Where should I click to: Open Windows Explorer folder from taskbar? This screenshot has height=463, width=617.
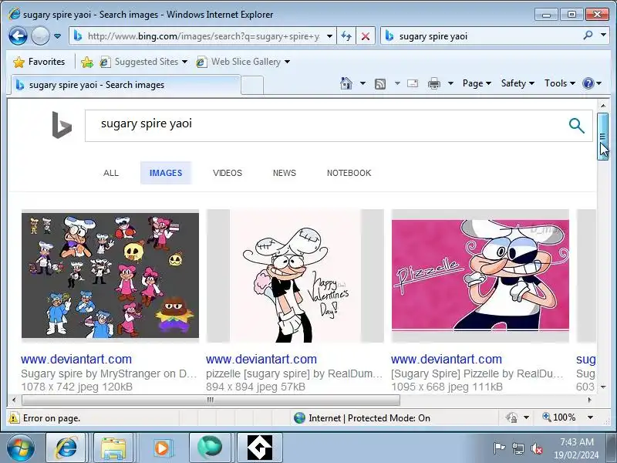point(113,448)
